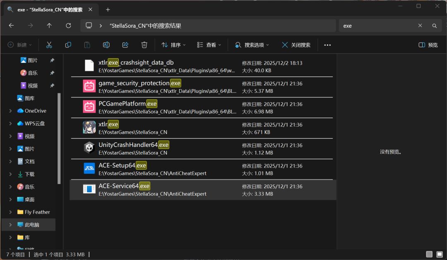Switch to details view in status bar

click(x=429, y=254)
